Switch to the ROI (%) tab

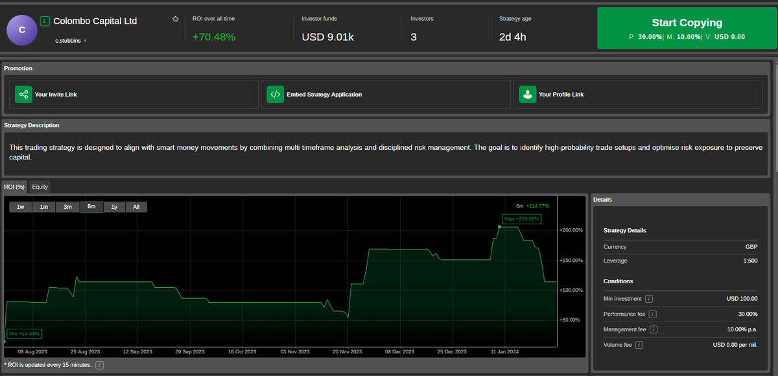14,187
